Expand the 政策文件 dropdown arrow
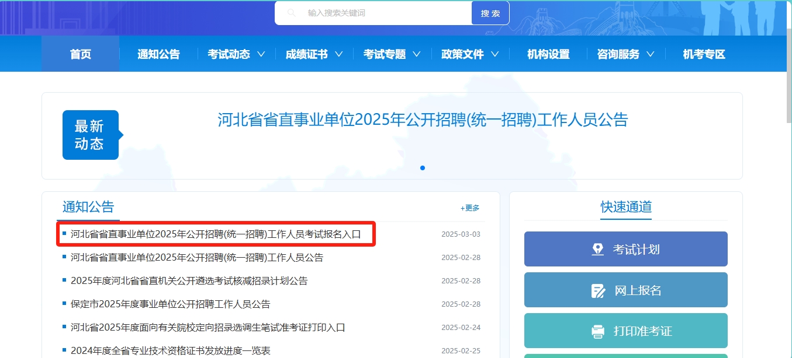This screenshot has height=358, width=792. coord(495,54)
